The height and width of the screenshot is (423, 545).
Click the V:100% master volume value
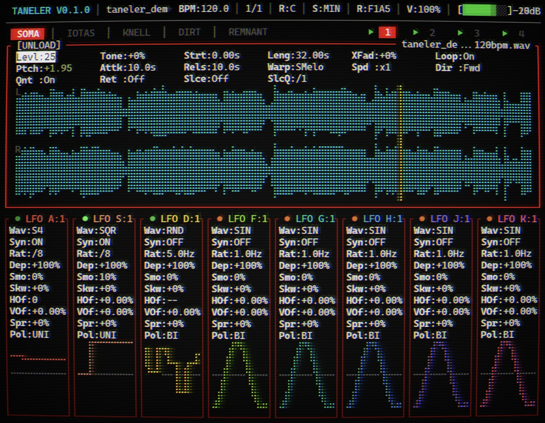click(x=424, y=9)
